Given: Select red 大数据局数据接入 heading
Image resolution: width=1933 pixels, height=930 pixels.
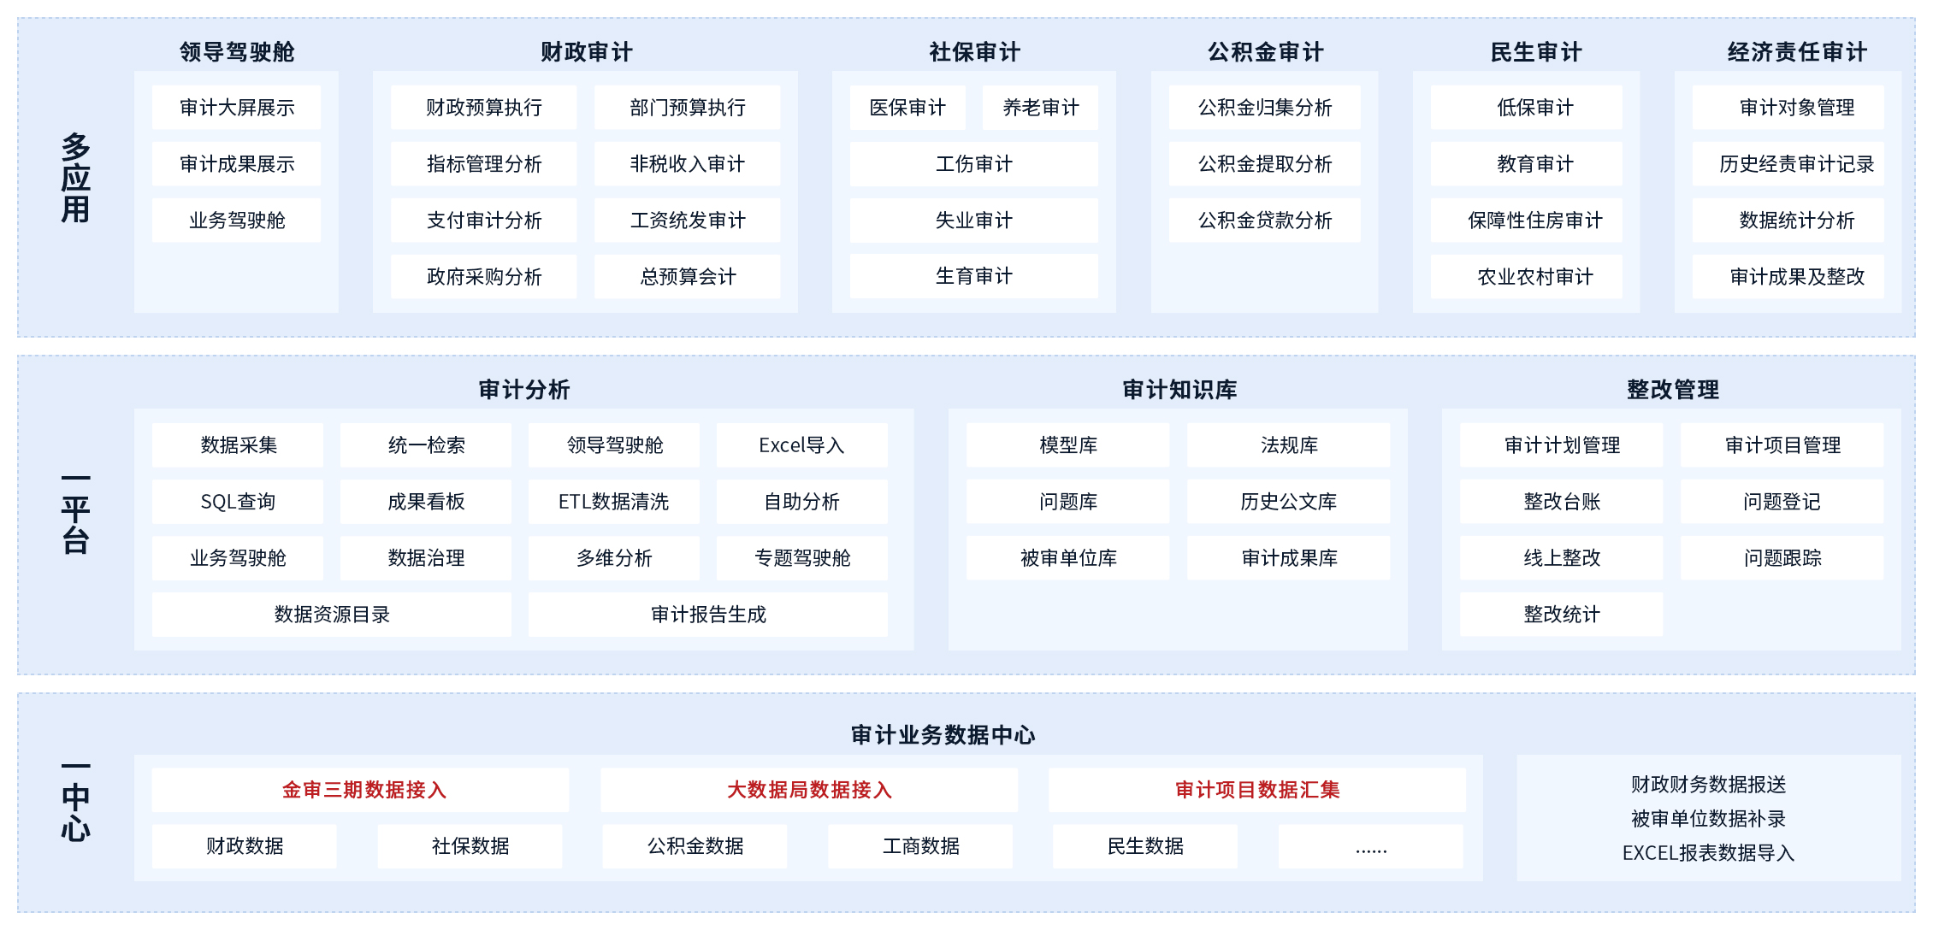Looking at the screenshot, I should click(809, 790).
